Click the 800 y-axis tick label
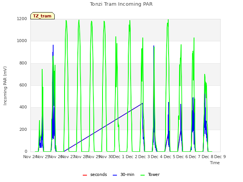This screenshot has height=182, width=243. tap(23, 63)
